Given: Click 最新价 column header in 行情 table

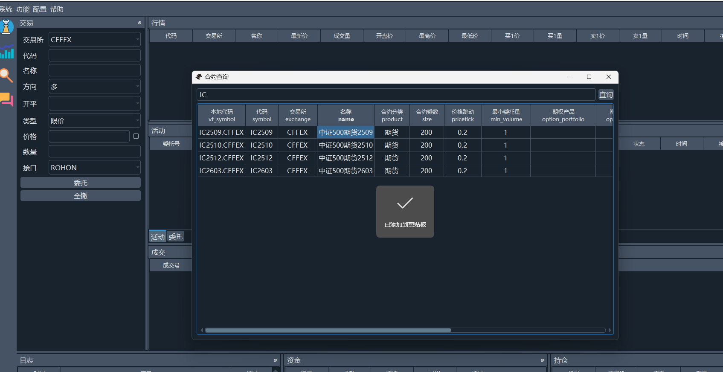Looking at the screenshot, I should pyautogui.click(x=299, y=36).
